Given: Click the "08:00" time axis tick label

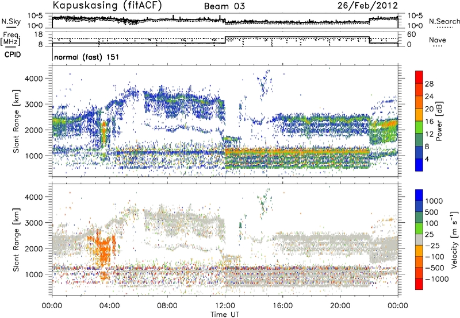Looking at the screenshot, I should coord(167,306).
